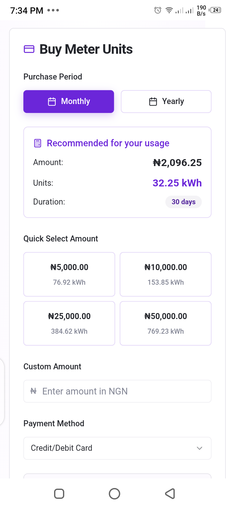
Task: Click the calendar icon in Yearly button
Action: 153,101
